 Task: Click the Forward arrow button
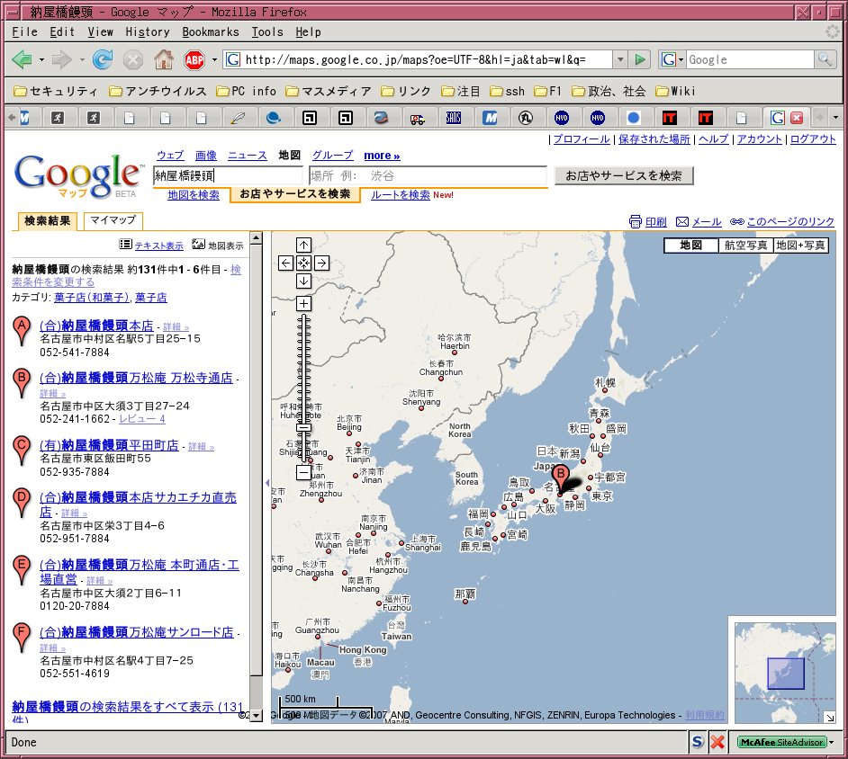(61, 59)
